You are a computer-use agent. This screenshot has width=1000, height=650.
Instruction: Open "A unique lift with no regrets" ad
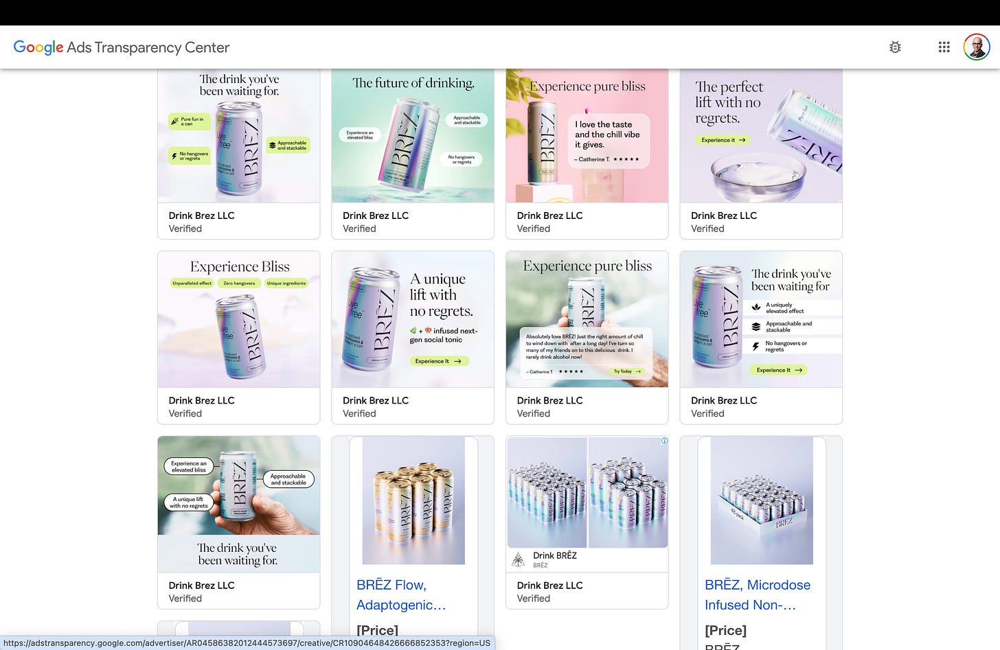point(413,319)
